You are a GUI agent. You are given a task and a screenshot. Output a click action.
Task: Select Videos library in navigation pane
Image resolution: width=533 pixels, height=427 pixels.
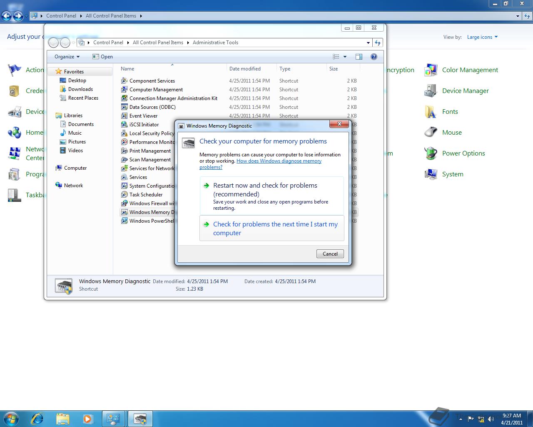pyautogui.click(x=72, y=151)
